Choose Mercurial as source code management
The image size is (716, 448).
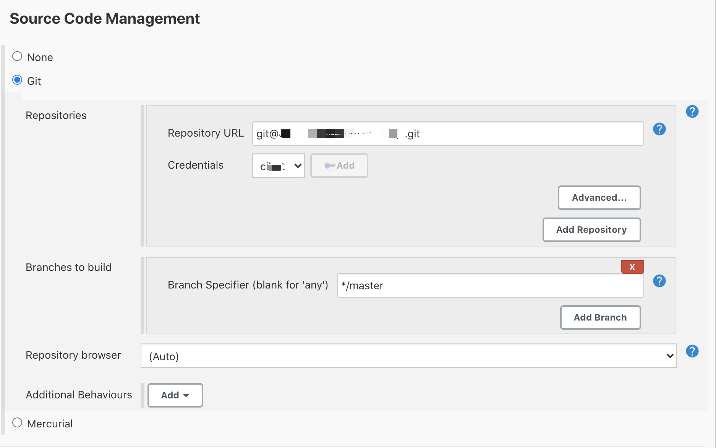pyautogui.click(x=17, y=423)
